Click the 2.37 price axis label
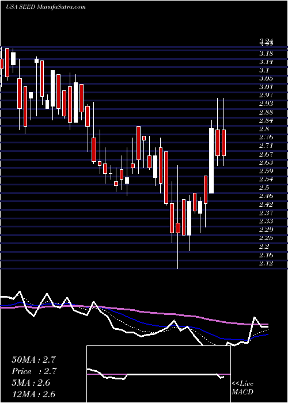This screenshot has width=288, height=403. pyautogui.click(x=266, y=213)
